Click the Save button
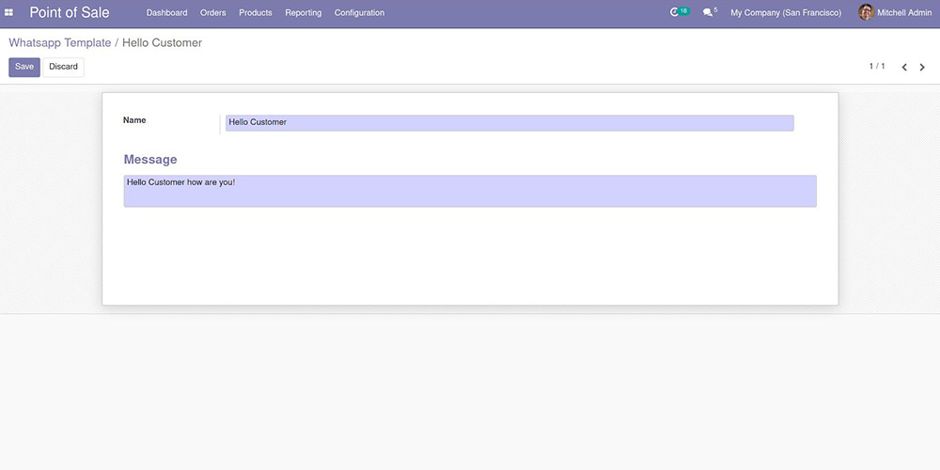This screenshot has width=940, height=470. [24, 67]
